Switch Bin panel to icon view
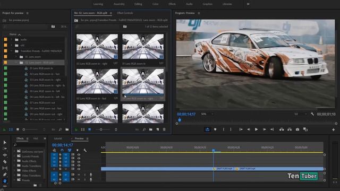The height and width of the screenshot is (191, 340). (x=90, y=129)
